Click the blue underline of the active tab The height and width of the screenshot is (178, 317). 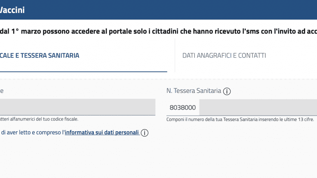(x=82, y=72)
